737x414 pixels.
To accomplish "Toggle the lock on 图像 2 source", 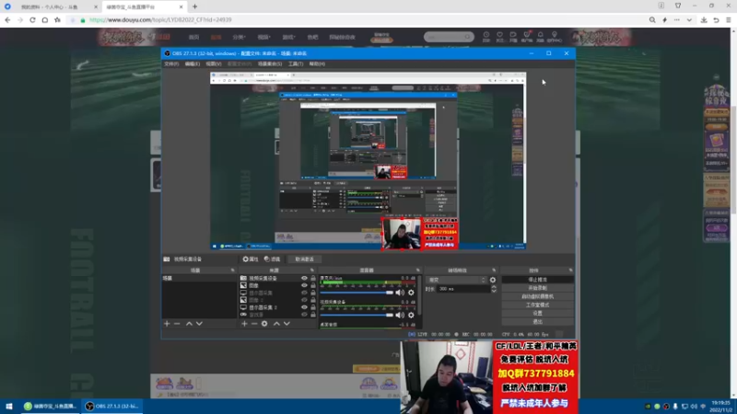I will tap(313, 300).
